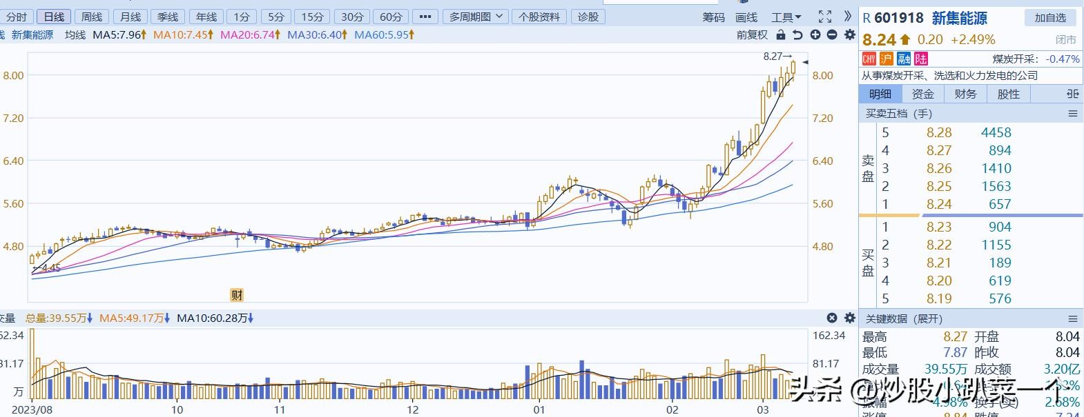Click the double chevron to collapse side panel
The image size is (1084, 417).
pos(848,17)
